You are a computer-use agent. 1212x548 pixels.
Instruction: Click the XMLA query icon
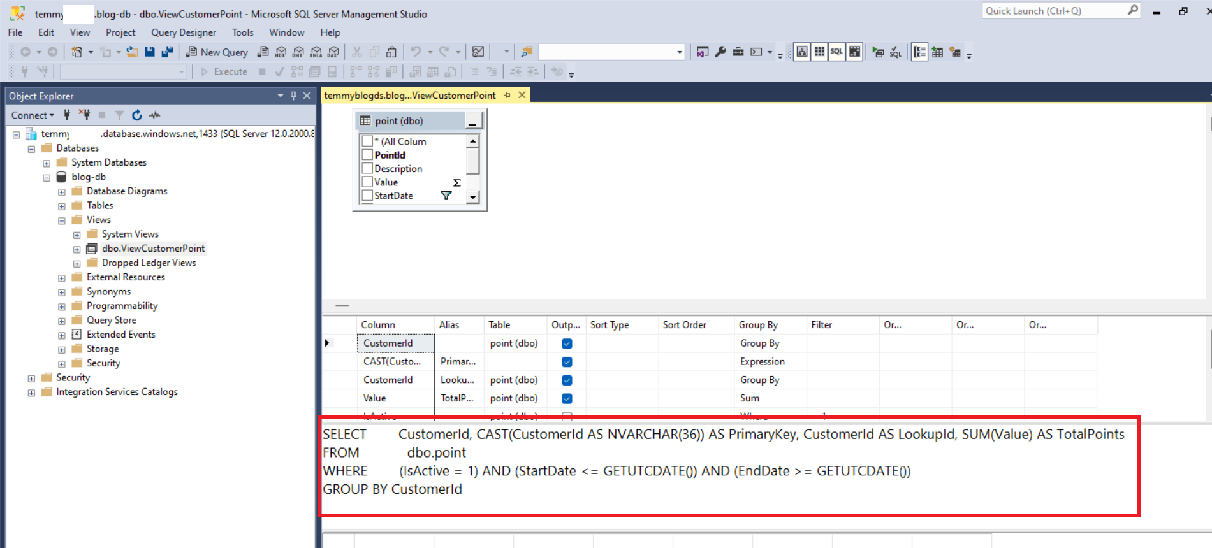click(316, 52)
